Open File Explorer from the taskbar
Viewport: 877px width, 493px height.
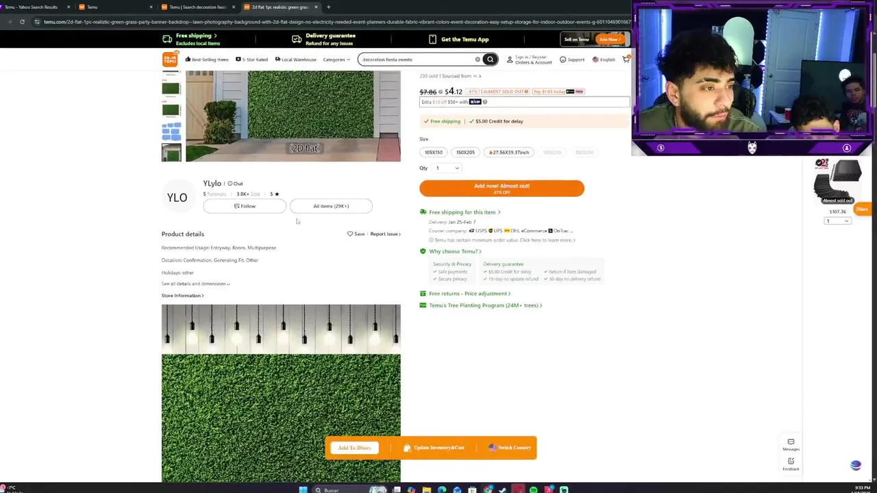point(426,490)
